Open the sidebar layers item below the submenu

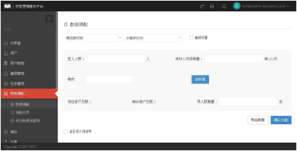point(28,132)
